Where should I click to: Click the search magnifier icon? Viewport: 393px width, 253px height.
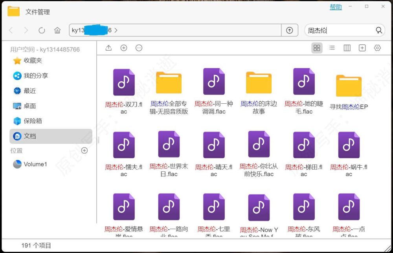click(x=379, y=30)
